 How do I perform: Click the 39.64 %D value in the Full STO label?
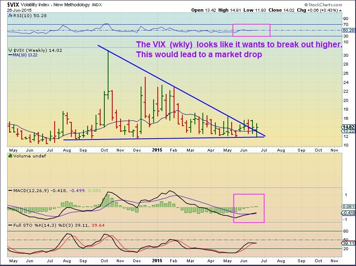98,225
